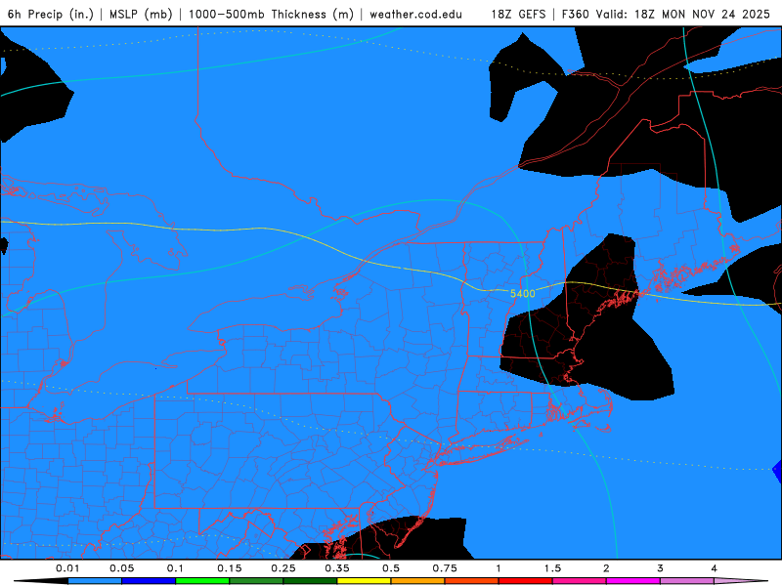Click the red 1–1.5 legend swatch
Image resolution: width=782 pixels, height=586 pixels.
526,581
